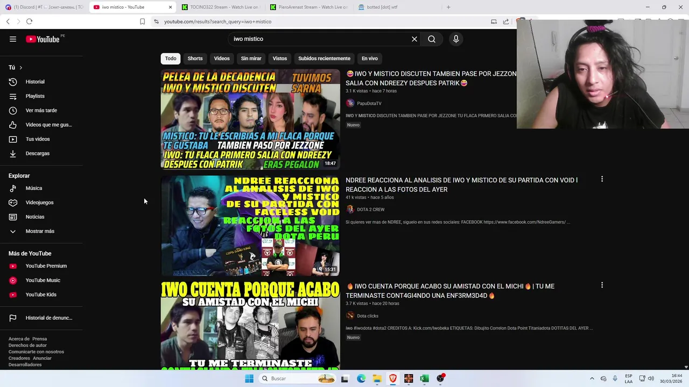Click the magnifier search button
Screen dimensions: 689x387
click(x=432, y=39)
